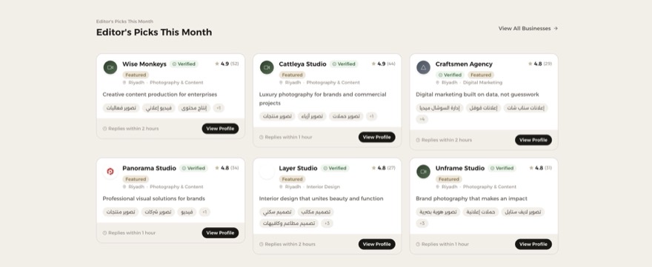Click the Layer Studio blank avatar
The height and width of the screenshot is (267, 652).
pos(267,172)
